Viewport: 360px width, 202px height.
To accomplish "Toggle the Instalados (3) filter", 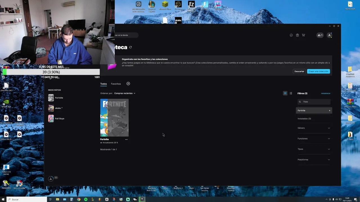I will tap(304, 119).
